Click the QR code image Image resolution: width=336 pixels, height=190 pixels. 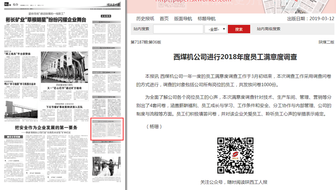235,155
